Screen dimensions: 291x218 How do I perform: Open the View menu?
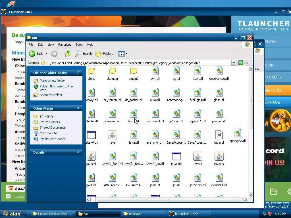51,45
